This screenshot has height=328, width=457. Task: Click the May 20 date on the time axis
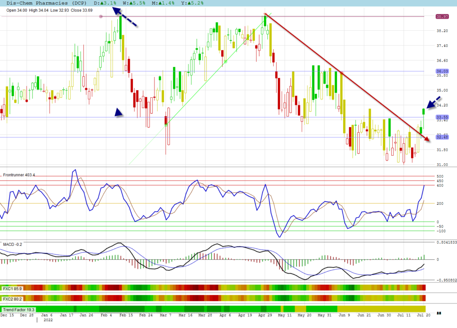point(304,315)
